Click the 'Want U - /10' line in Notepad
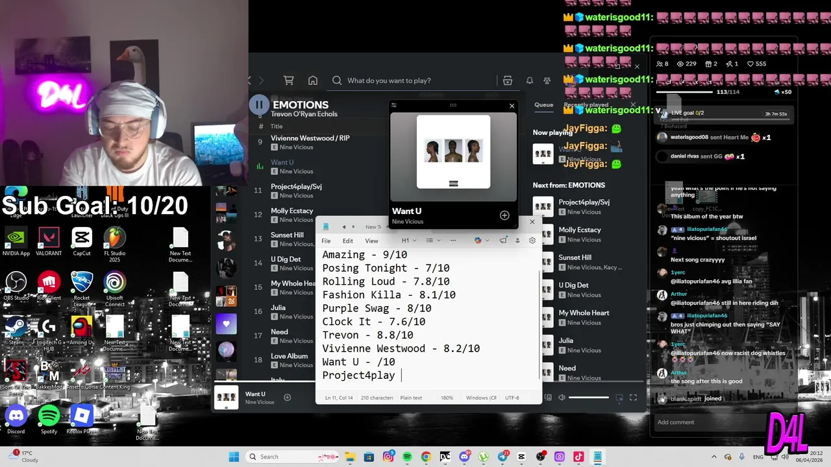831x467 pixels. tap(358, 362)
